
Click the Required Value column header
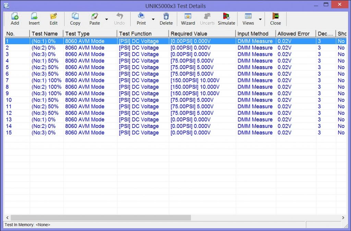[189, 34]
